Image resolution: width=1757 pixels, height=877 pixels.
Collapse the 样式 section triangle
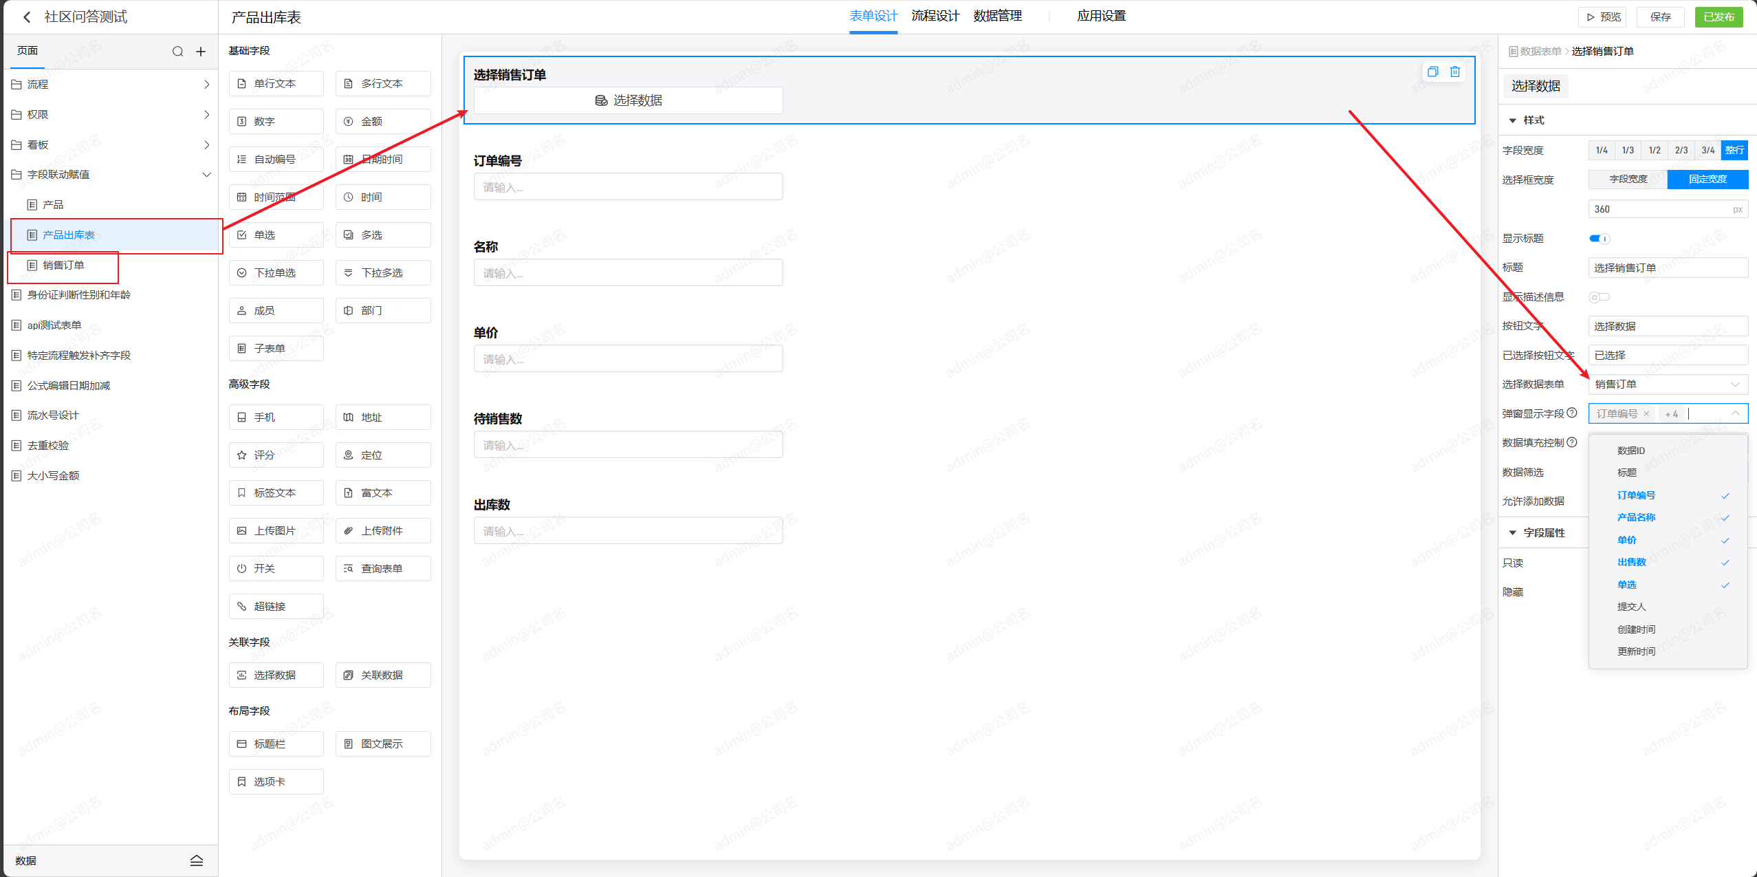[1513, 120]
